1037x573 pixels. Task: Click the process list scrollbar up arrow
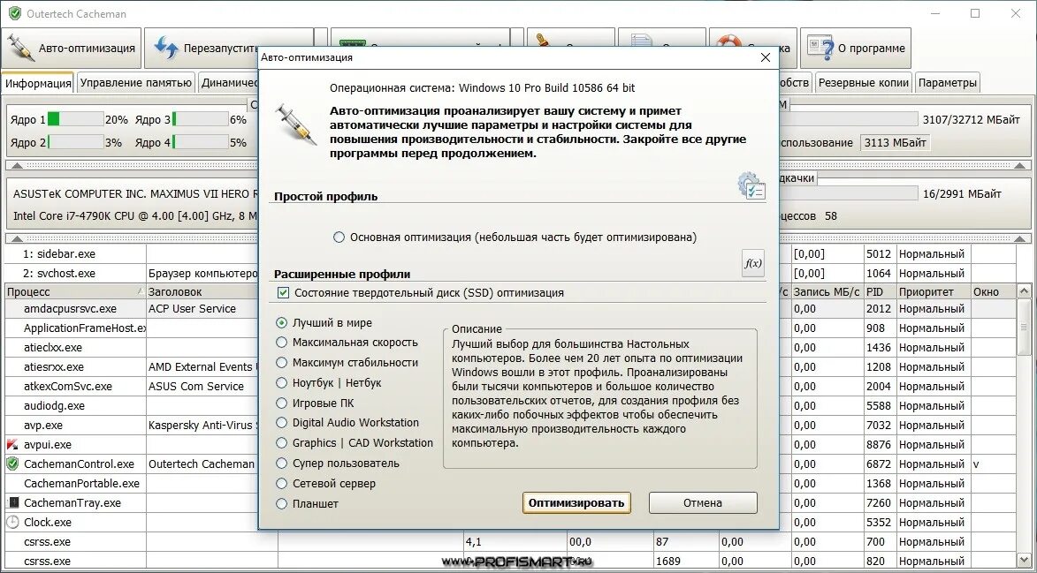pos(1023,291)
